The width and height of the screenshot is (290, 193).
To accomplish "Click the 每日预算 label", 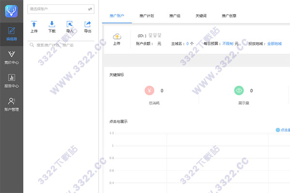I will [212, 44].
